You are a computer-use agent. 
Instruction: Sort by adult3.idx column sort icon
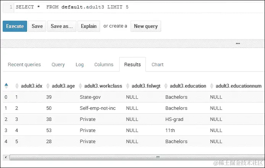tap(17, 86)
